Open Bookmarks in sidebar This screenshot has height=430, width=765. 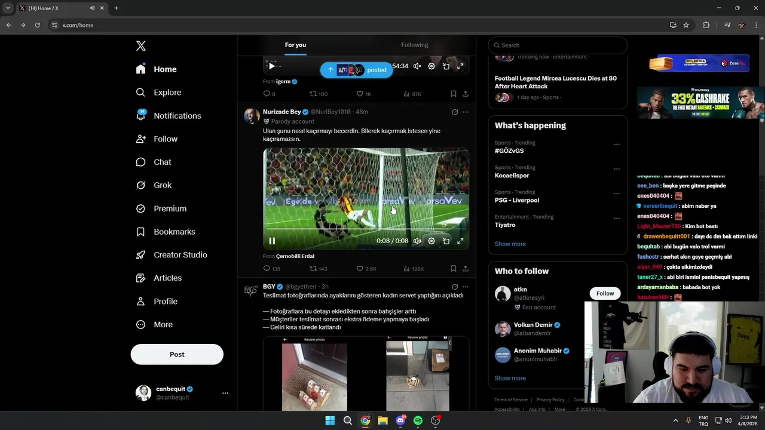166,232
